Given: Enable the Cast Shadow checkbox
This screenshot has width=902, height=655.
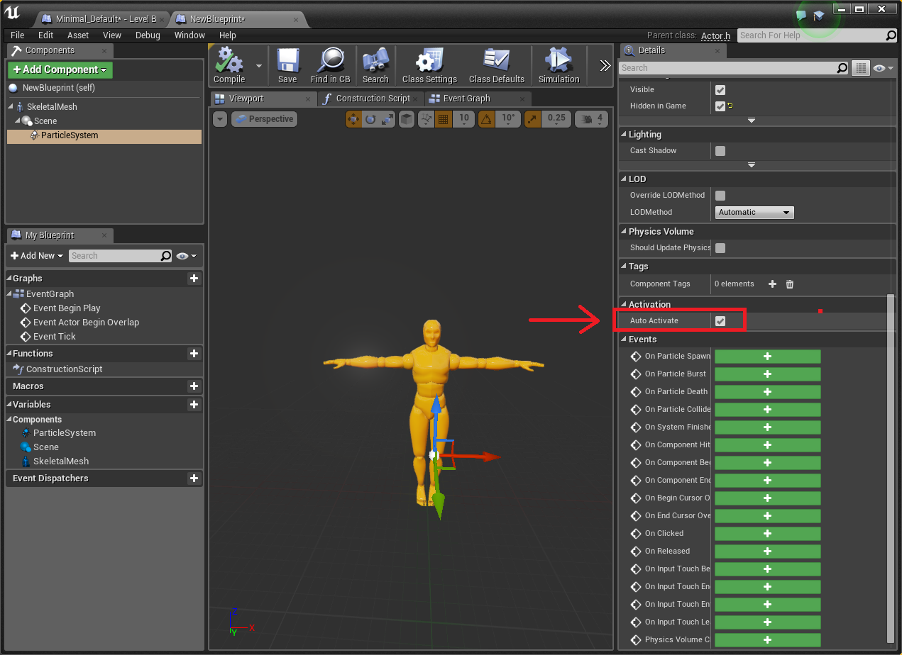Looking at the screenshot, I should pos(720,151).
